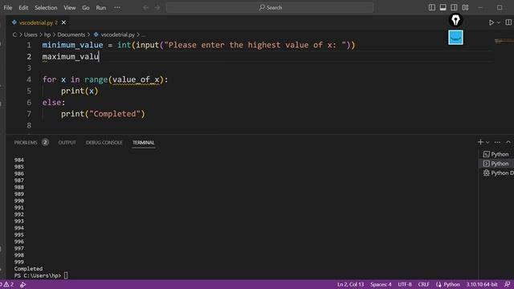
Task: Open the run options dropdown arrow
Action: 499,22
